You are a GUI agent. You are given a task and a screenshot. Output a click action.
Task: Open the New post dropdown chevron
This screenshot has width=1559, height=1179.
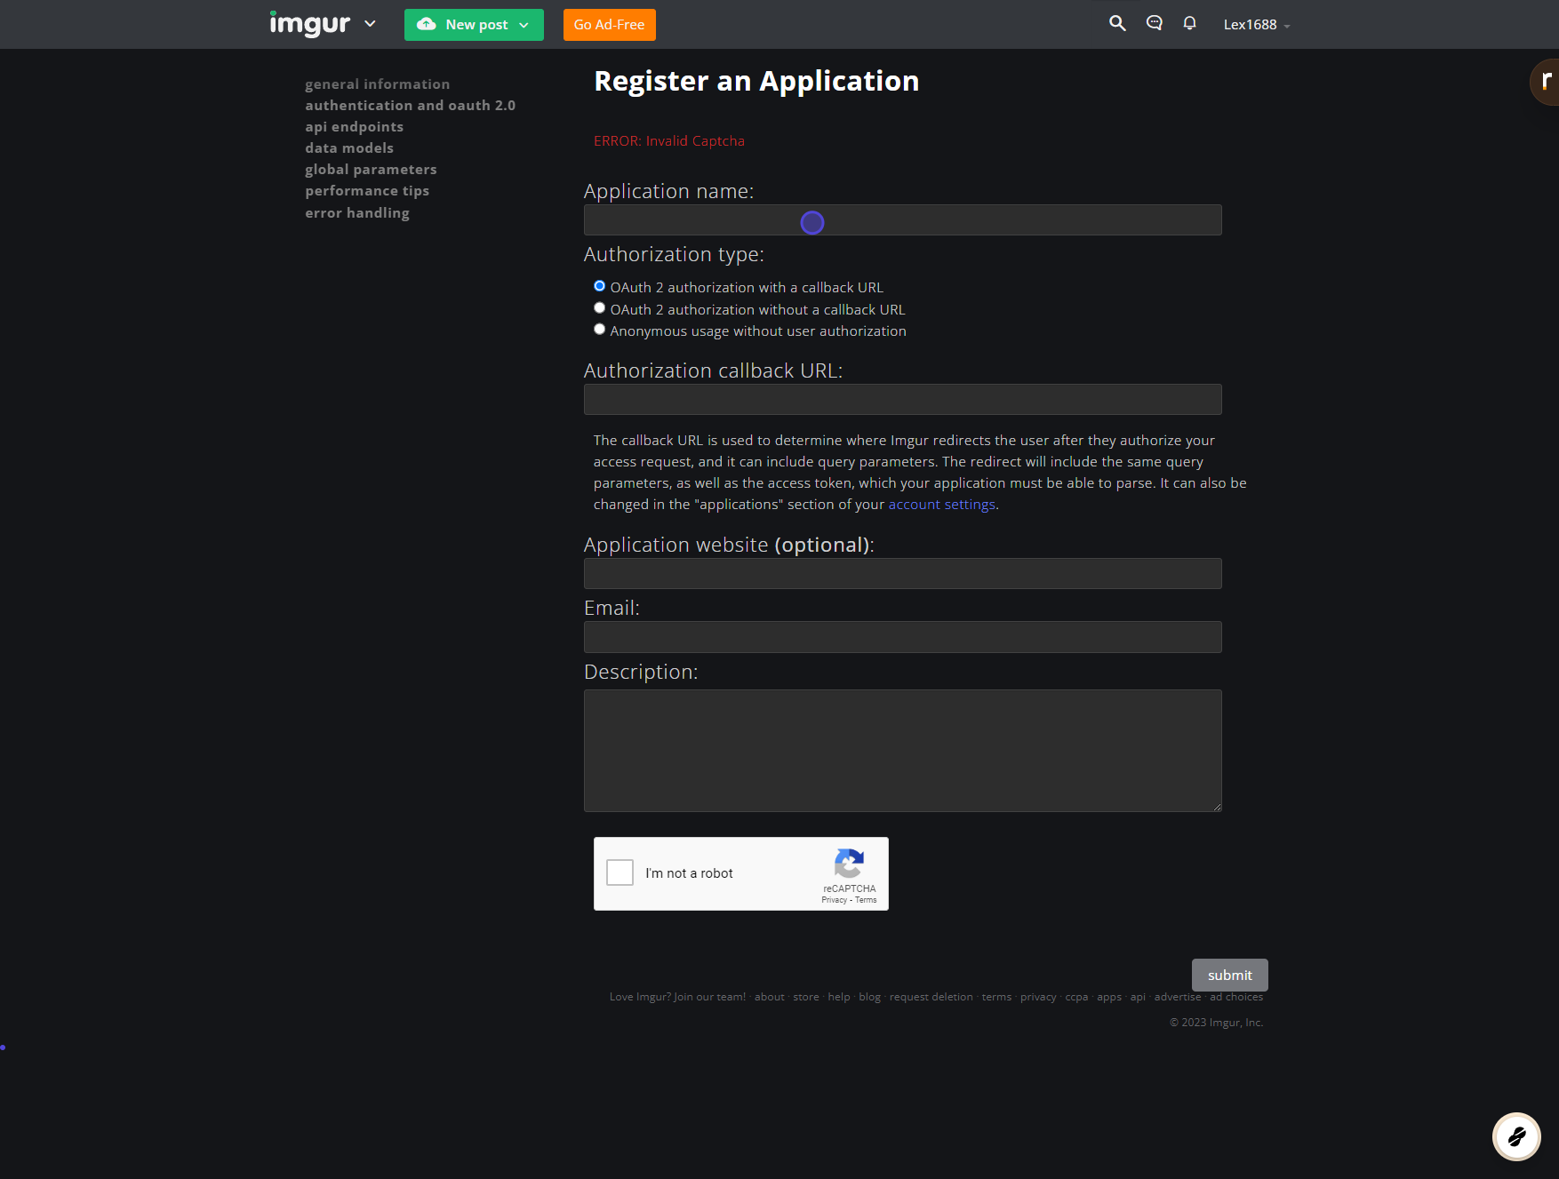[x=524, y=25]
